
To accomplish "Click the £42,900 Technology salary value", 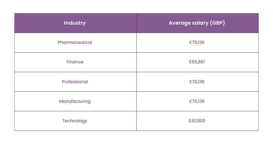I will [x=197, y=121].
